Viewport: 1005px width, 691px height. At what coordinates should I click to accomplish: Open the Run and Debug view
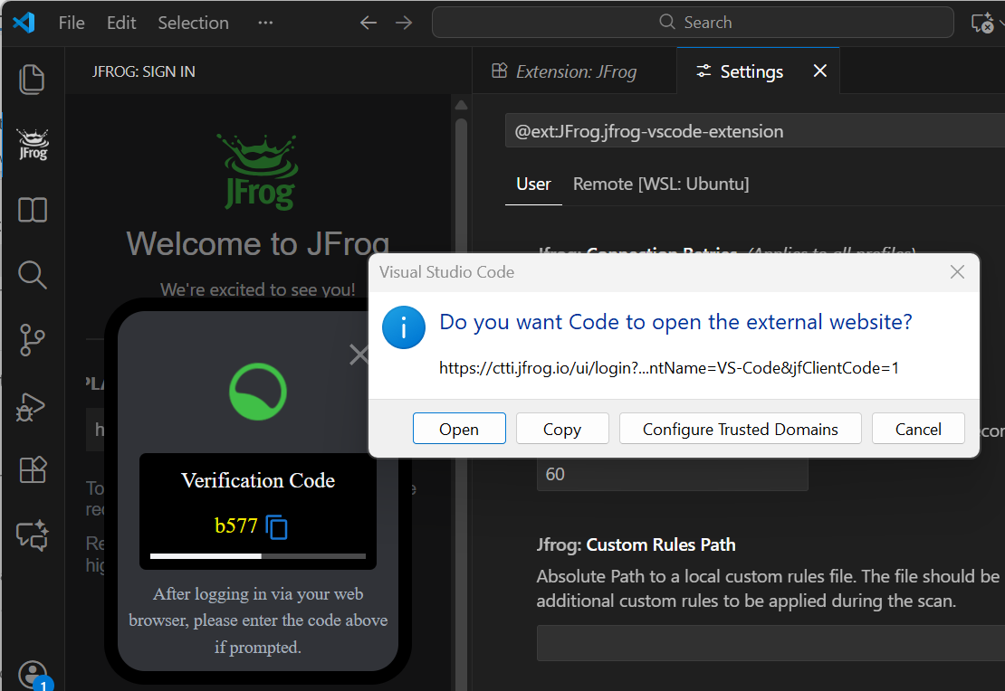click(32, 407)
